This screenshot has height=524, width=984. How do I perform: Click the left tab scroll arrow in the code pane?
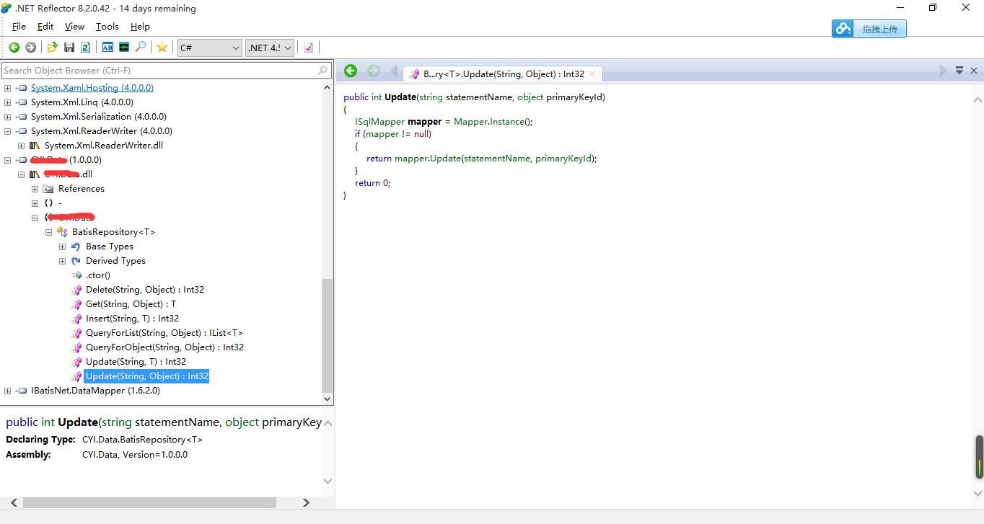(x=394, y=71)
